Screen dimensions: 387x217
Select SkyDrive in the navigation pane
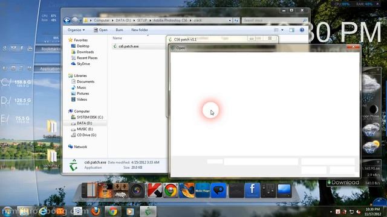tap(83, 64)
